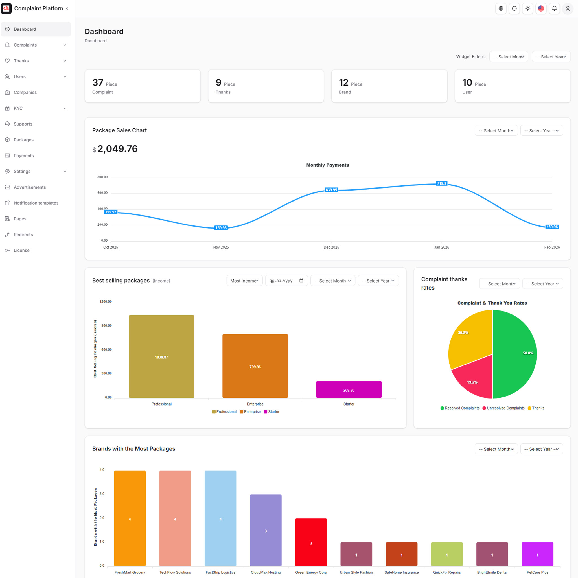Open the Most Income dropdown
The width and height of the screenshot is (578, 578).
244,281
